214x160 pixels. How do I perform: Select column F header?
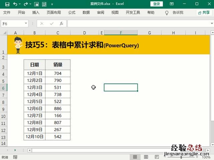[x=121, y=33]
